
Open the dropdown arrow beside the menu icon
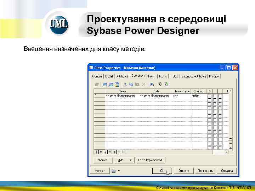click(119, 171)
